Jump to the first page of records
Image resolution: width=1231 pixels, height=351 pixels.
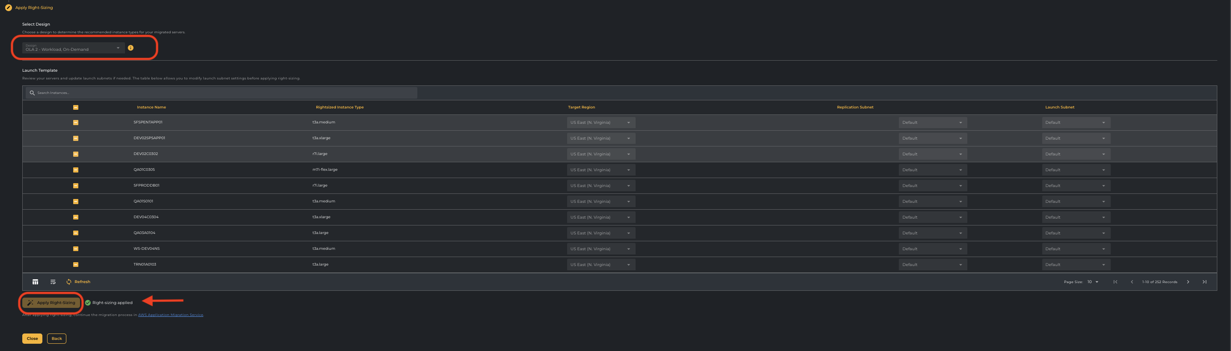point(1115,282)
